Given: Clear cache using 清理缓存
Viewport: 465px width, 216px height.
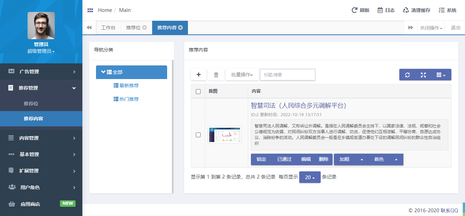Looking at the screenshot, I should (416, 10).
